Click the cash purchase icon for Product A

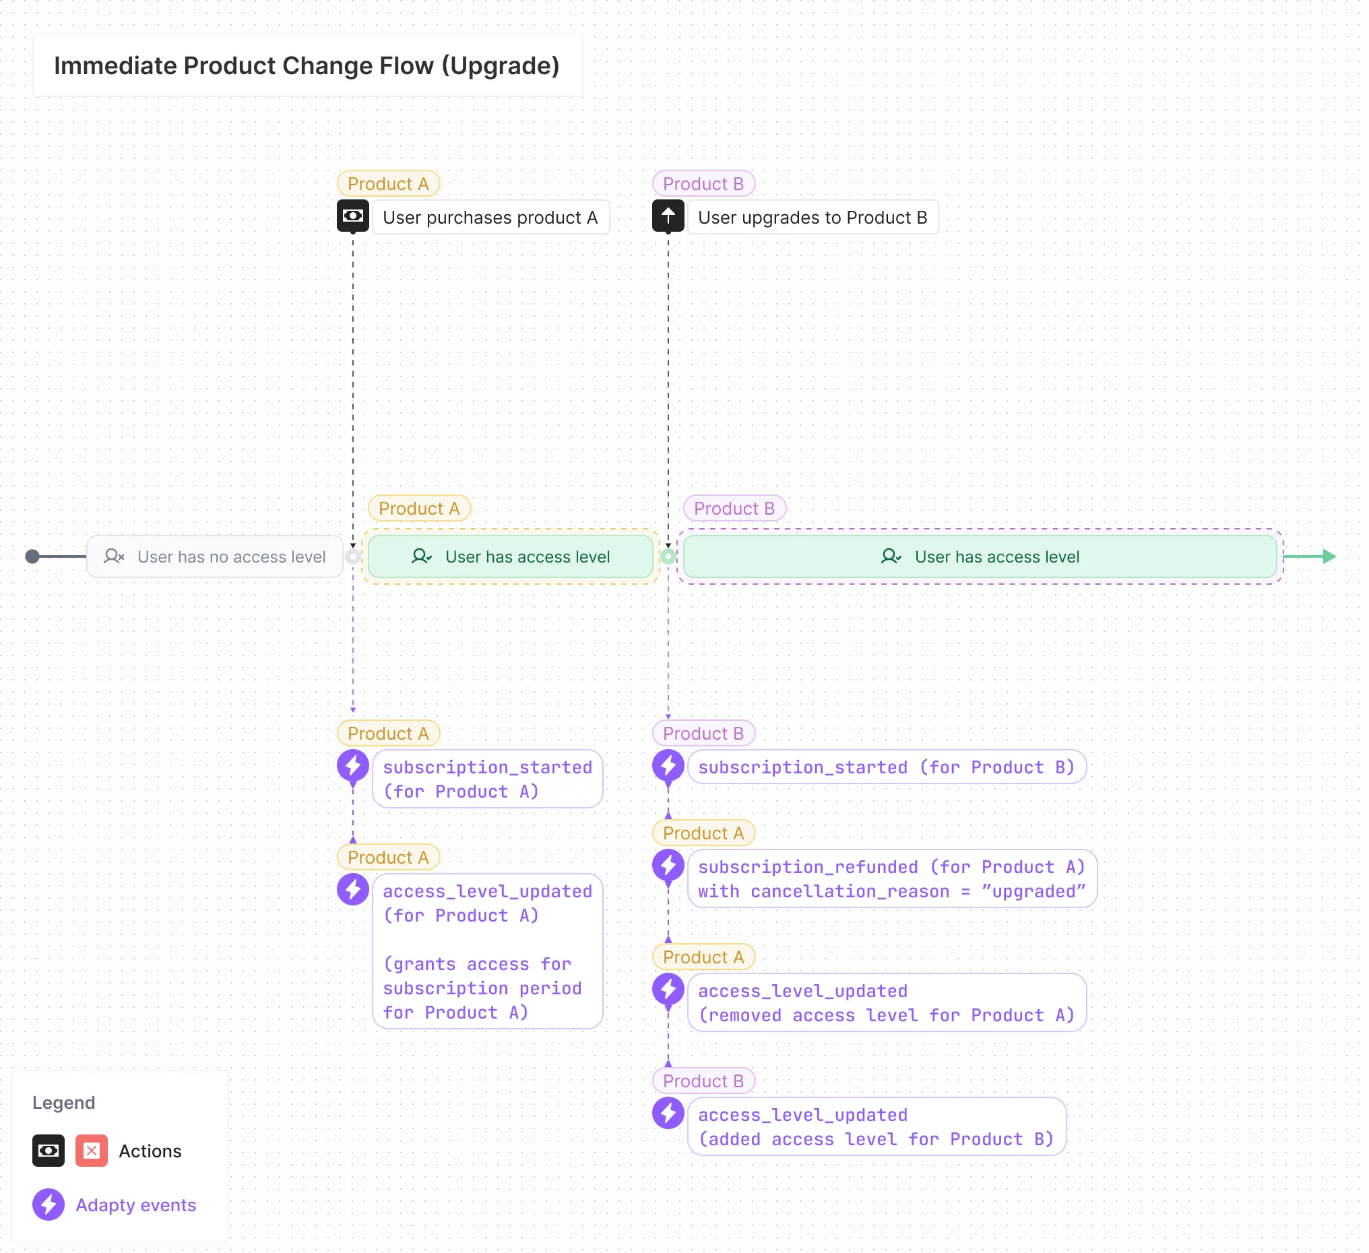[x=353, y=217]
